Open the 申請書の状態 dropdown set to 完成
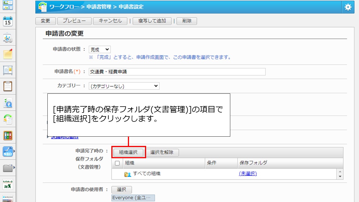This screenshot has width=359, height=202. [x=100, y=50]
